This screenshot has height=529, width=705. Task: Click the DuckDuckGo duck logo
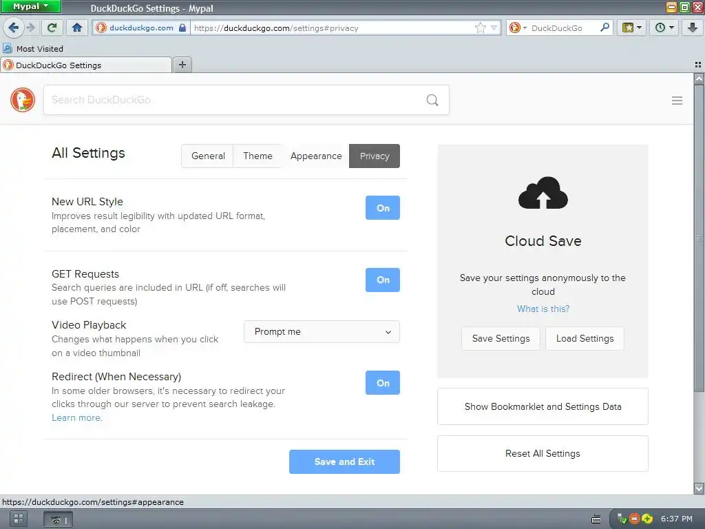pyautogui.click(x=23, y=100)
